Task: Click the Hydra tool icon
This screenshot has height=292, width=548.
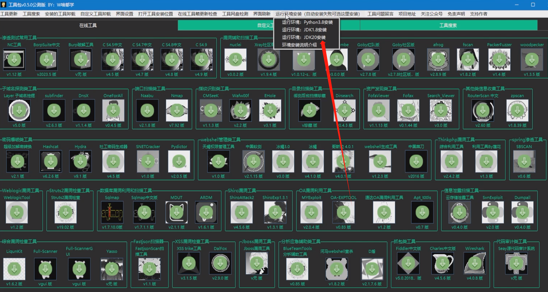Action: click(x=80, y=161)
